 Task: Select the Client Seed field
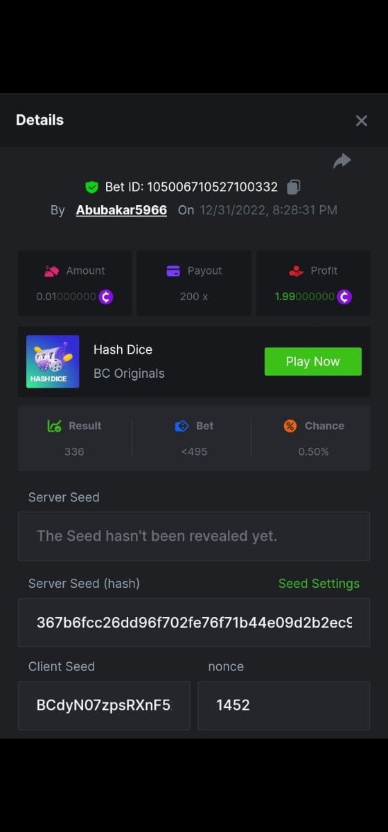[x=104, y=705]
